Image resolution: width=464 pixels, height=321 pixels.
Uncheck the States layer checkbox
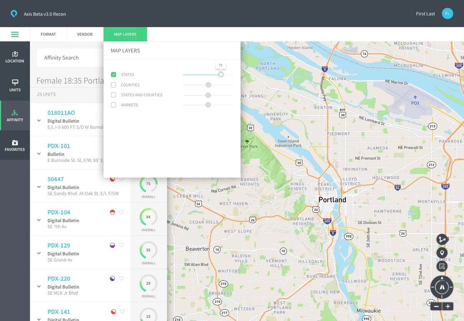pyautogui.click(x=114, y=75)
